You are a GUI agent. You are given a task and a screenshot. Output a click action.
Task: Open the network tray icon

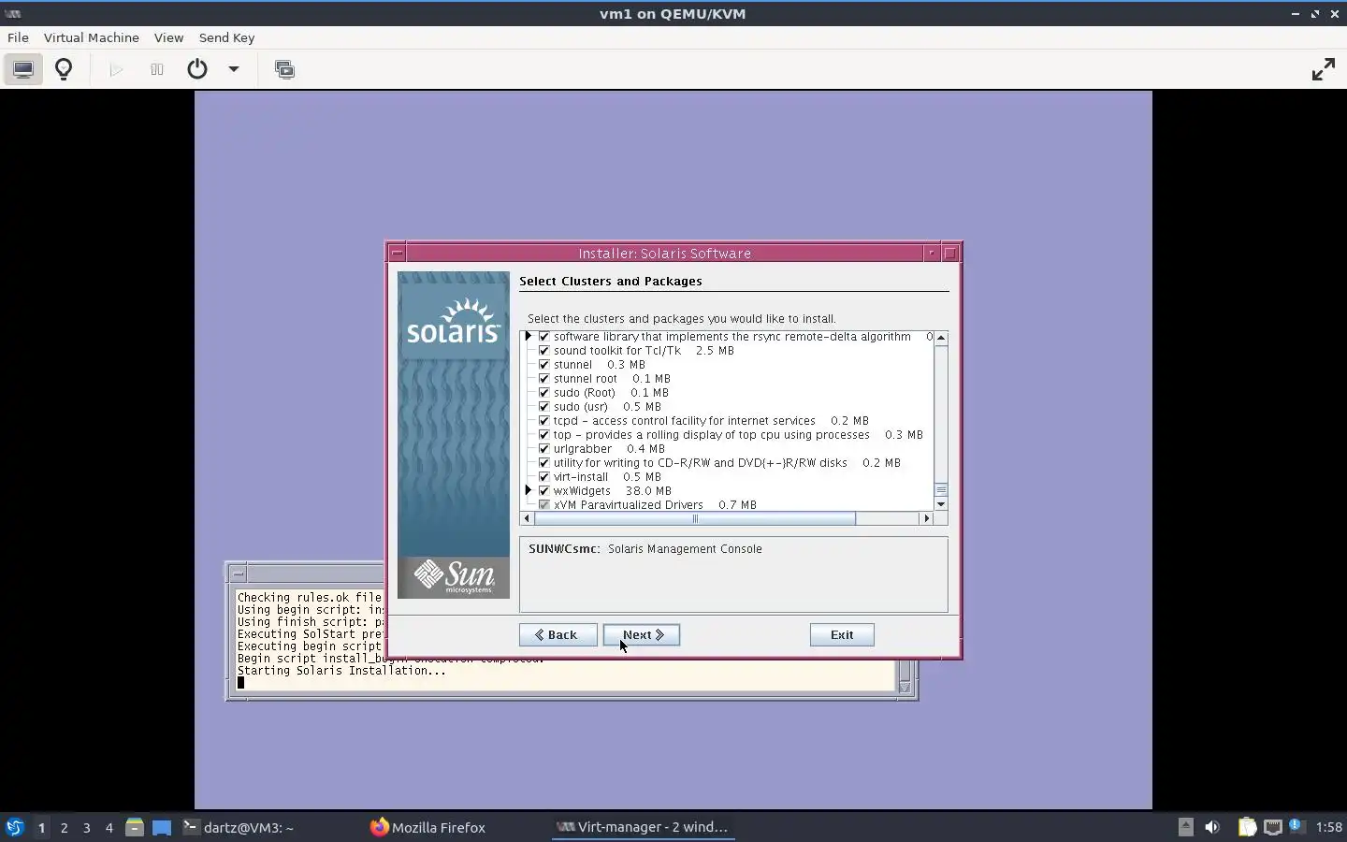coord(1272,827)
